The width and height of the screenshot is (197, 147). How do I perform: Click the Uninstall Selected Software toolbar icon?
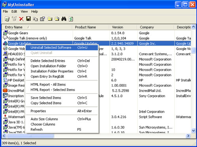(7, 19)
